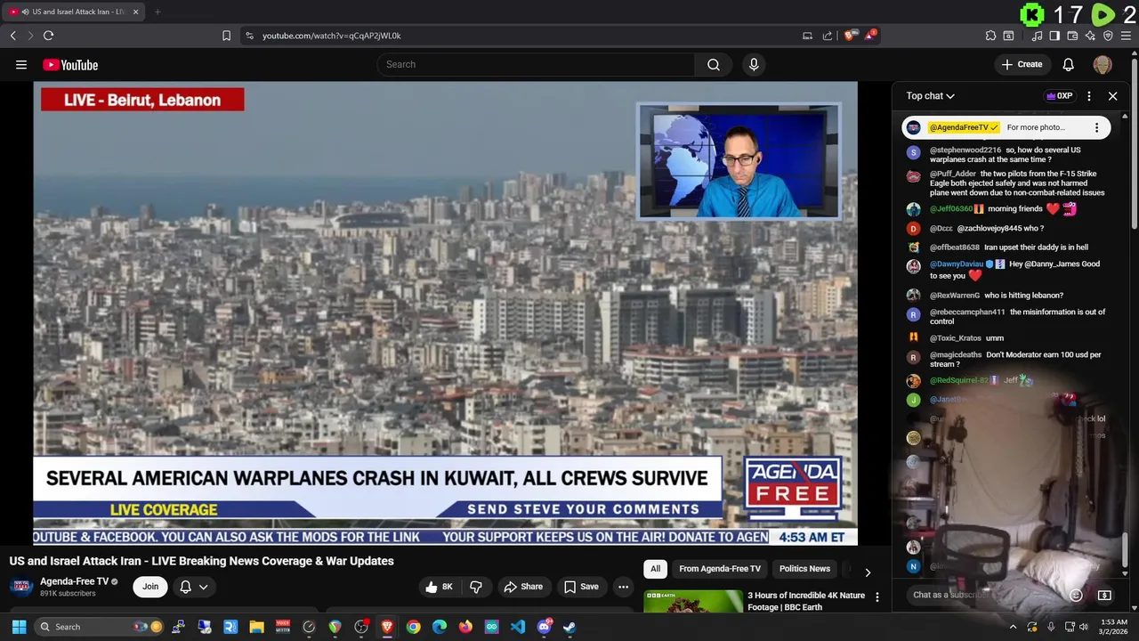Start voice search with the microphone icon
Screen dimensions: 1139x641
(x=754, y=64)
